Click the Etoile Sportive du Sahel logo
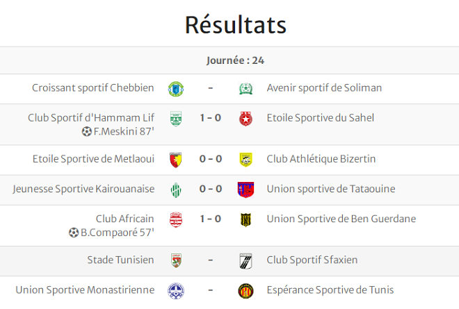The height and width of the screenshot is (309, 459). 245,119
